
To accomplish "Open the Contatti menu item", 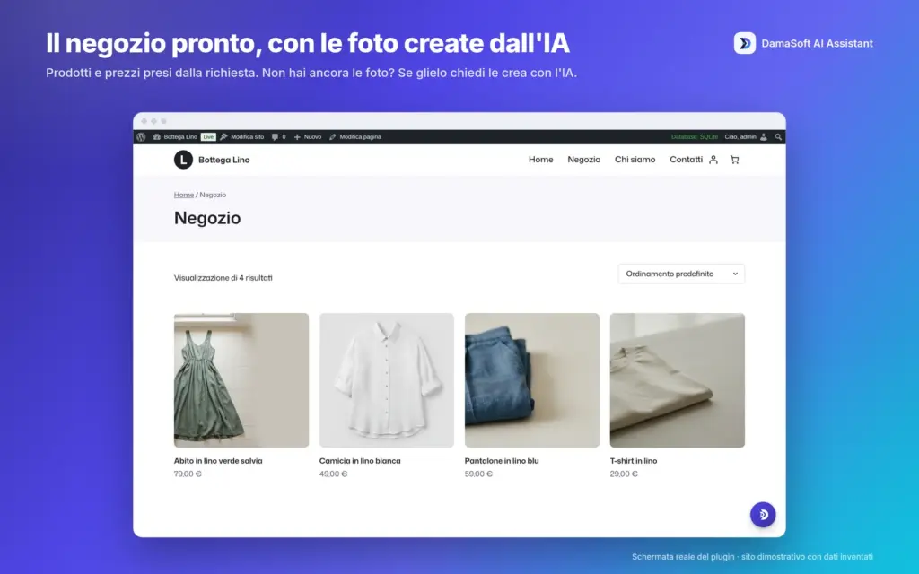I will (686, 160).
